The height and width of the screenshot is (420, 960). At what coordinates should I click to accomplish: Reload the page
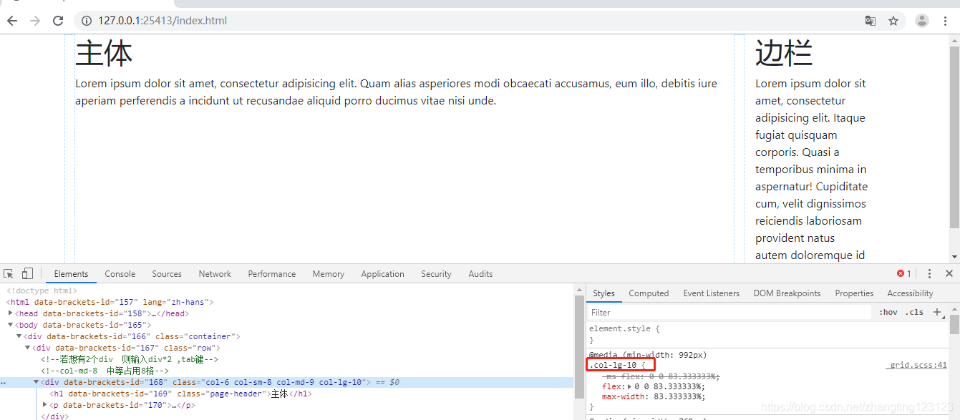point(58,21)
